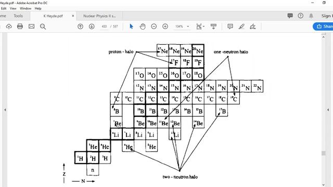
Task: Open the notifications bell
Action: [311, 16]
